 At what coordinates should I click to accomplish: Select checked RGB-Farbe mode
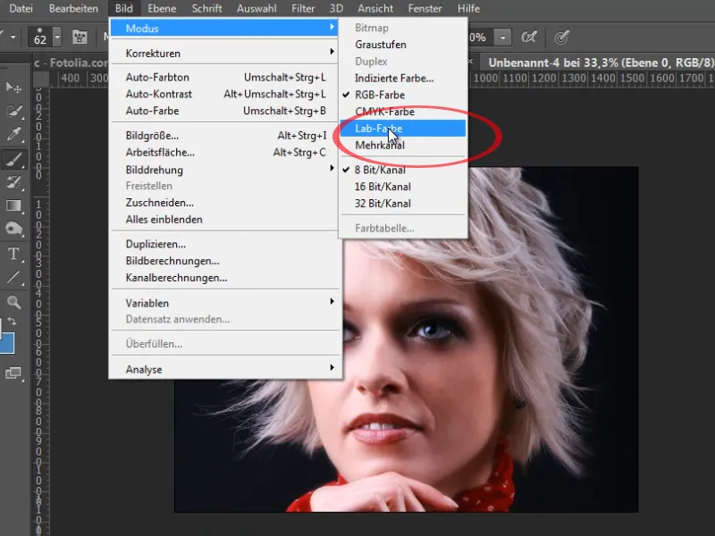click(x=403, y=95)
